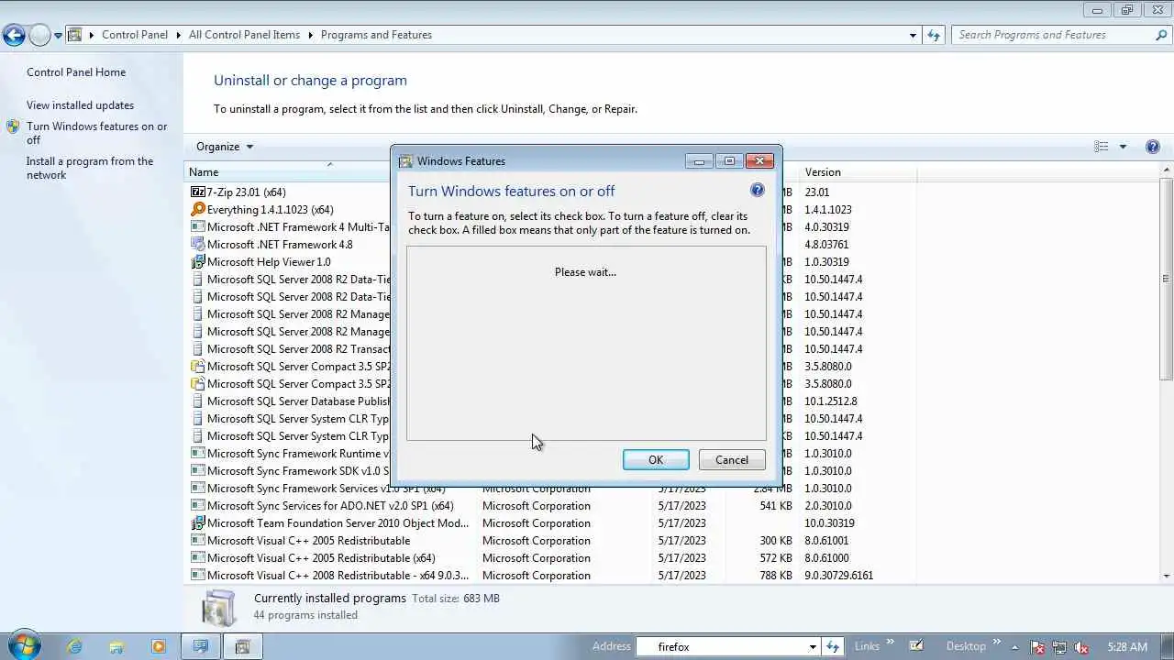Open the recent pages dropdown arrow

point(58,36)
